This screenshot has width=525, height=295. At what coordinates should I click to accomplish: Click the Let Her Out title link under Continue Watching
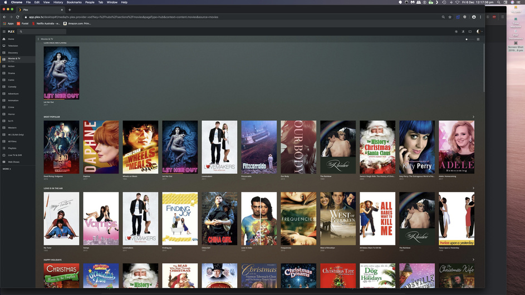pyautogui.click(x=48, y=102)
